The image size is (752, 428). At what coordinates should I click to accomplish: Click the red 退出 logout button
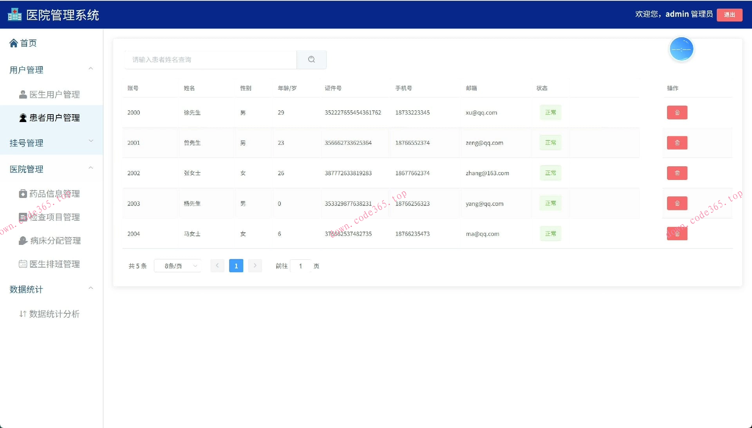click(x=729, y=15)
